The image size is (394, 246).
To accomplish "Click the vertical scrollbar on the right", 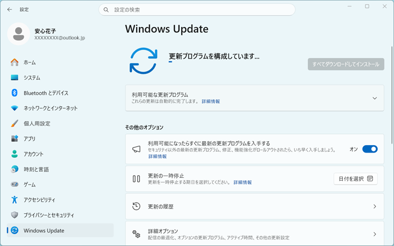I will click(x=392, y=95).
